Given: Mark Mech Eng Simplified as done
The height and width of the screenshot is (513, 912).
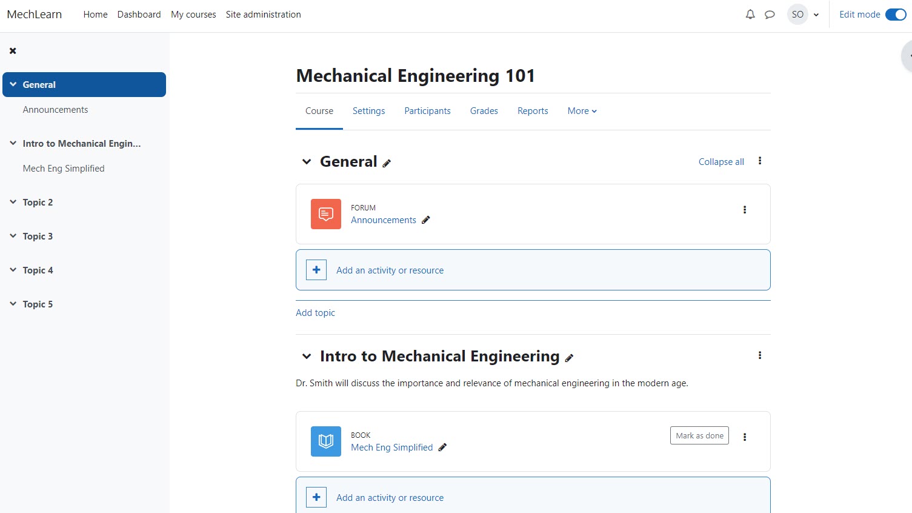Looking at the screenshot, I should pyautogui.click(x=699, y=435).
